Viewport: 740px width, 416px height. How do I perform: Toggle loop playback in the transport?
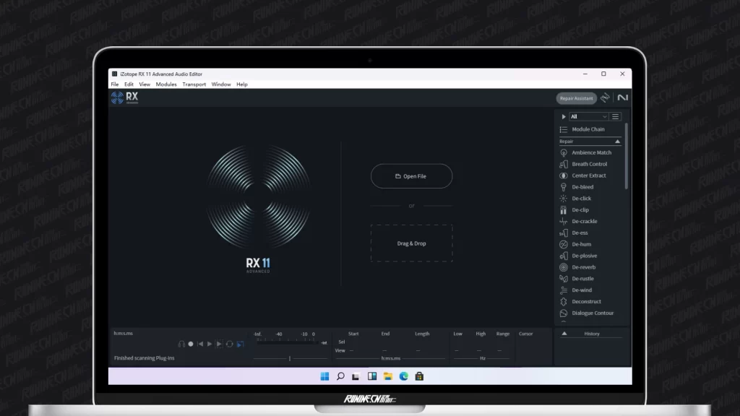pos(229,344)
